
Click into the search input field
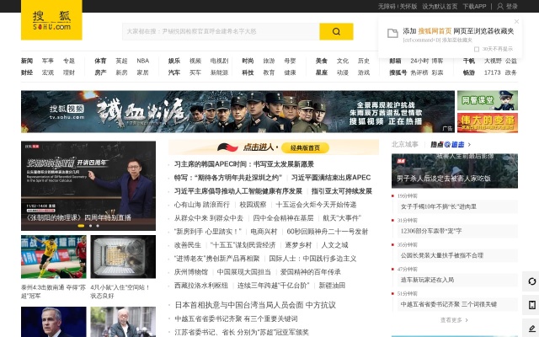221,32
